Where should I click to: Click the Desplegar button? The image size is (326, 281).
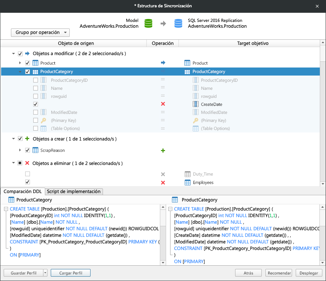pos(308,273)
